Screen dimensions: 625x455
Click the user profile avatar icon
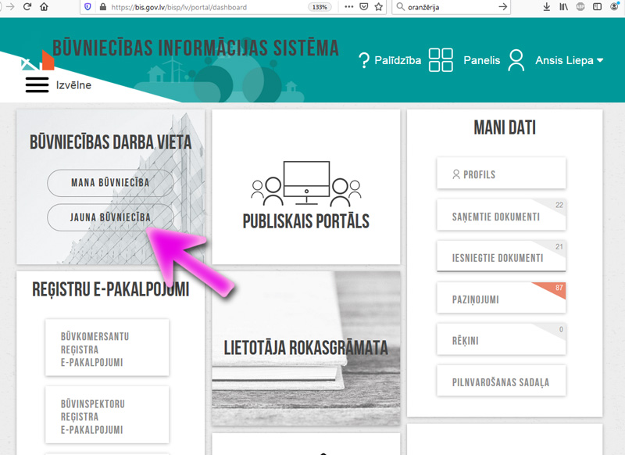[x=516, y=60]
